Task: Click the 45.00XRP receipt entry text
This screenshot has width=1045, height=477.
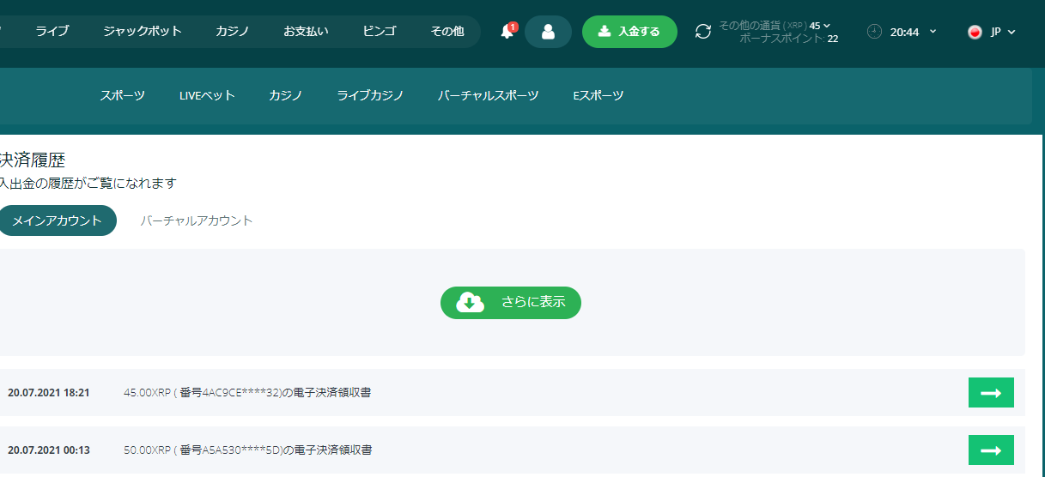Action: click(247, 393)
